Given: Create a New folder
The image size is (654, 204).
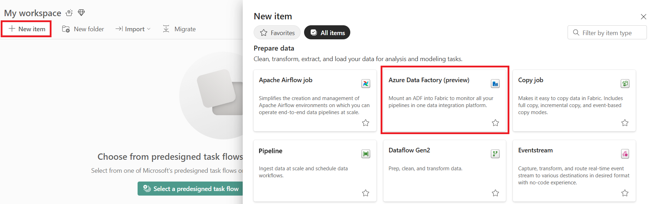Looking at the screenshot, I should pyautogui.click(x=83, y=29).
